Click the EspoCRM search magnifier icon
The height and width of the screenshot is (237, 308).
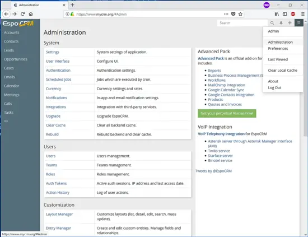pyautogui.click(x=272, y=23)
